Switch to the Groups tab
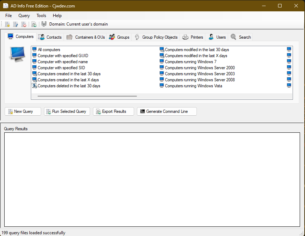Screen dimensions: 305x236 (x=119, y=37)
